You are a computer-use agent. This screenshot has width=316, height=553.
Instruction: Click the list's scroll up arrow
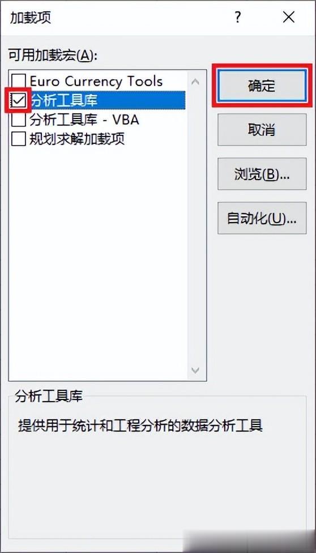coord(195,82)
